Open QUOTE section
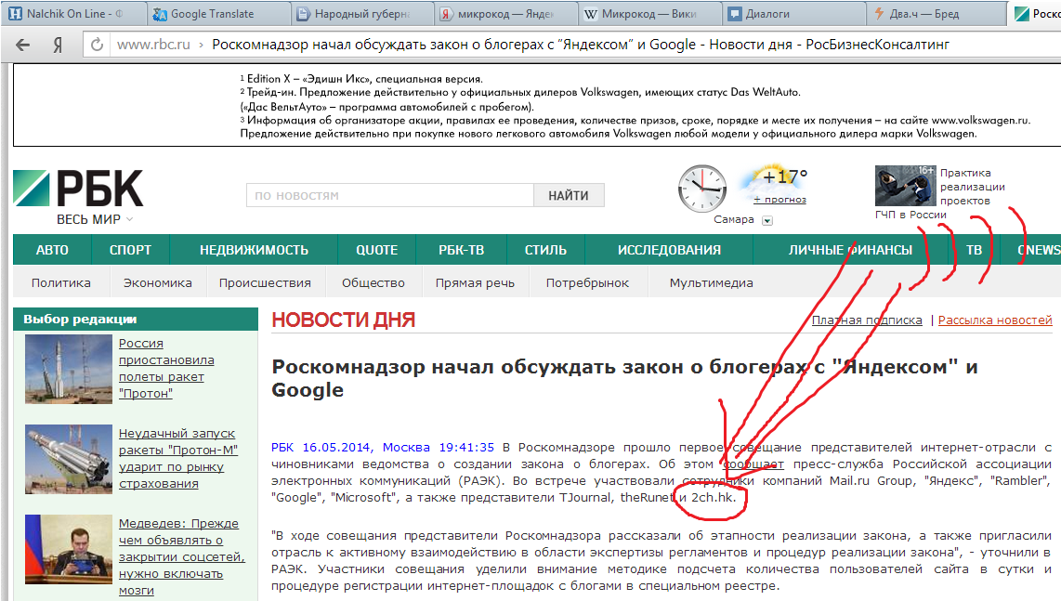This screenshot has height=601, width=1061. click(377, 250)
